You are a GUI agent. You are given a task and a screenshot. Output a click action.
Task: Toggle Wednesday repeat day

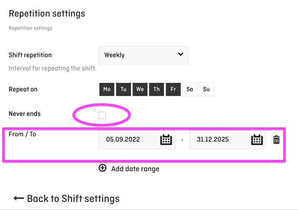140,89
